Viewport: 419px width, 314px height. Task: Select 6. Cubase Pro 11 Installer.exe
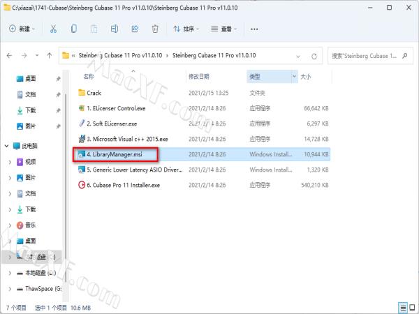pos(123,185)
